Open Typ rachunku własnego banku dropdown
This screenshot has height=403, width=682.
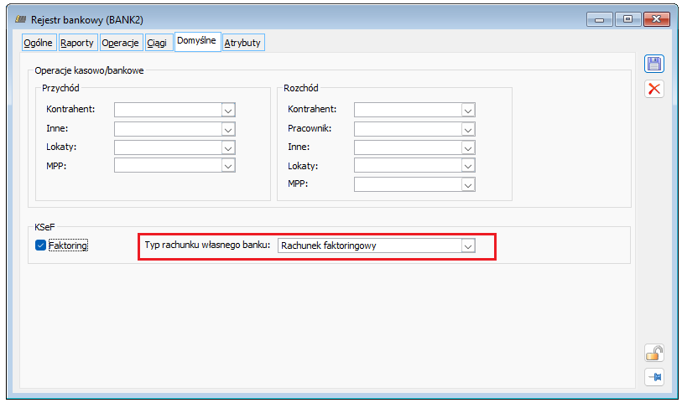468,245
